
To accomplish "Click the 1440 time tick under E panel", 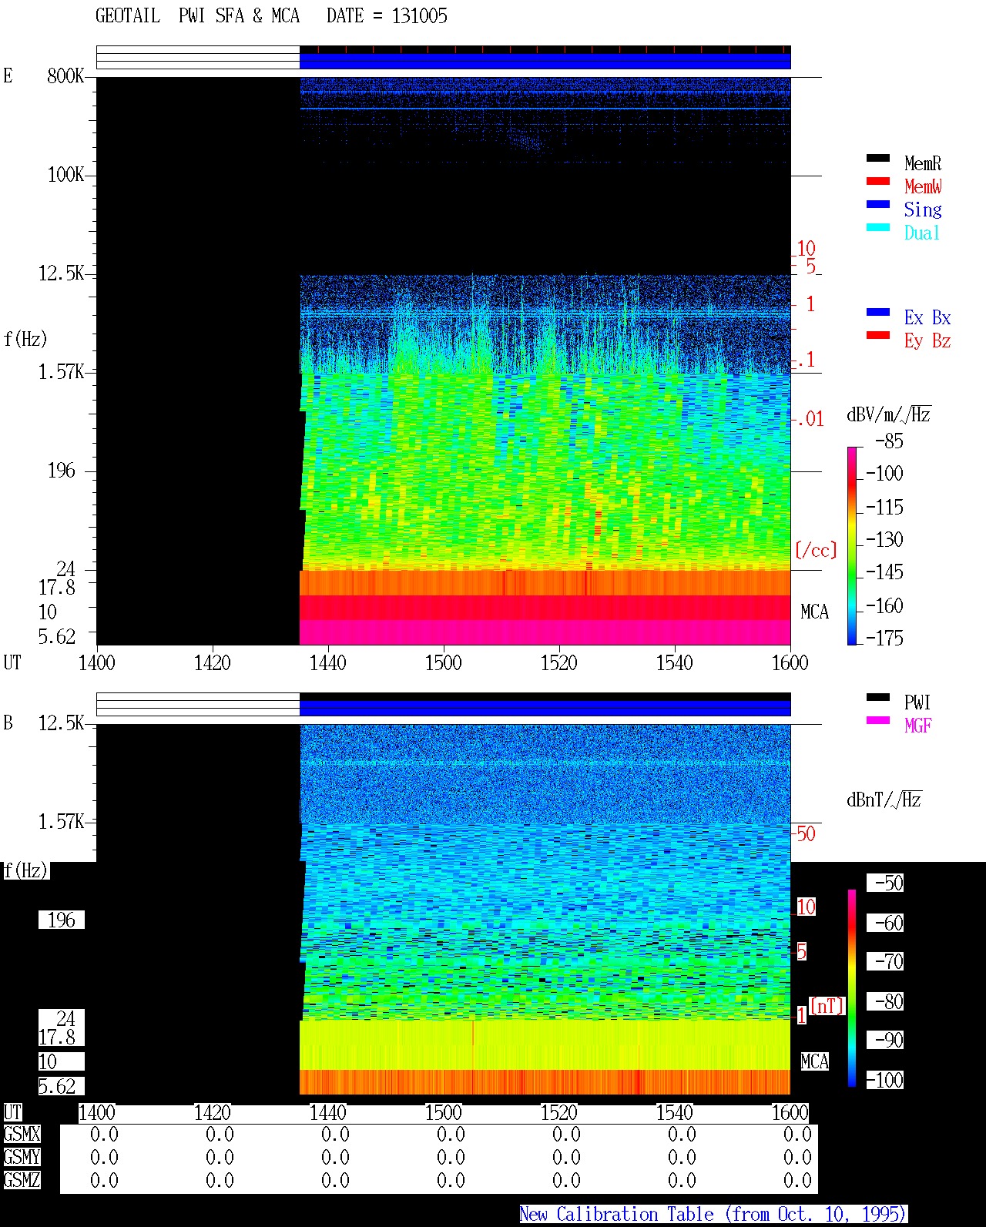I will [x=328, y=662].
